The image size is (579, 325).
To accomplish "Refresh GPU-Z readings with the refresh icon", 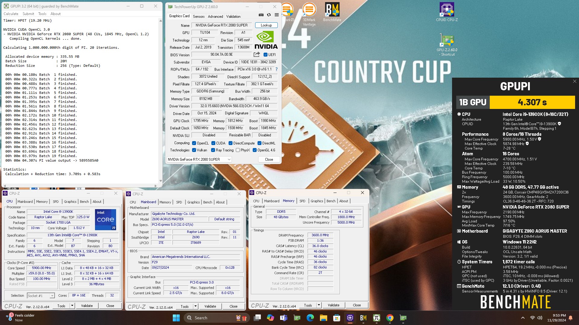I will 269,15.
